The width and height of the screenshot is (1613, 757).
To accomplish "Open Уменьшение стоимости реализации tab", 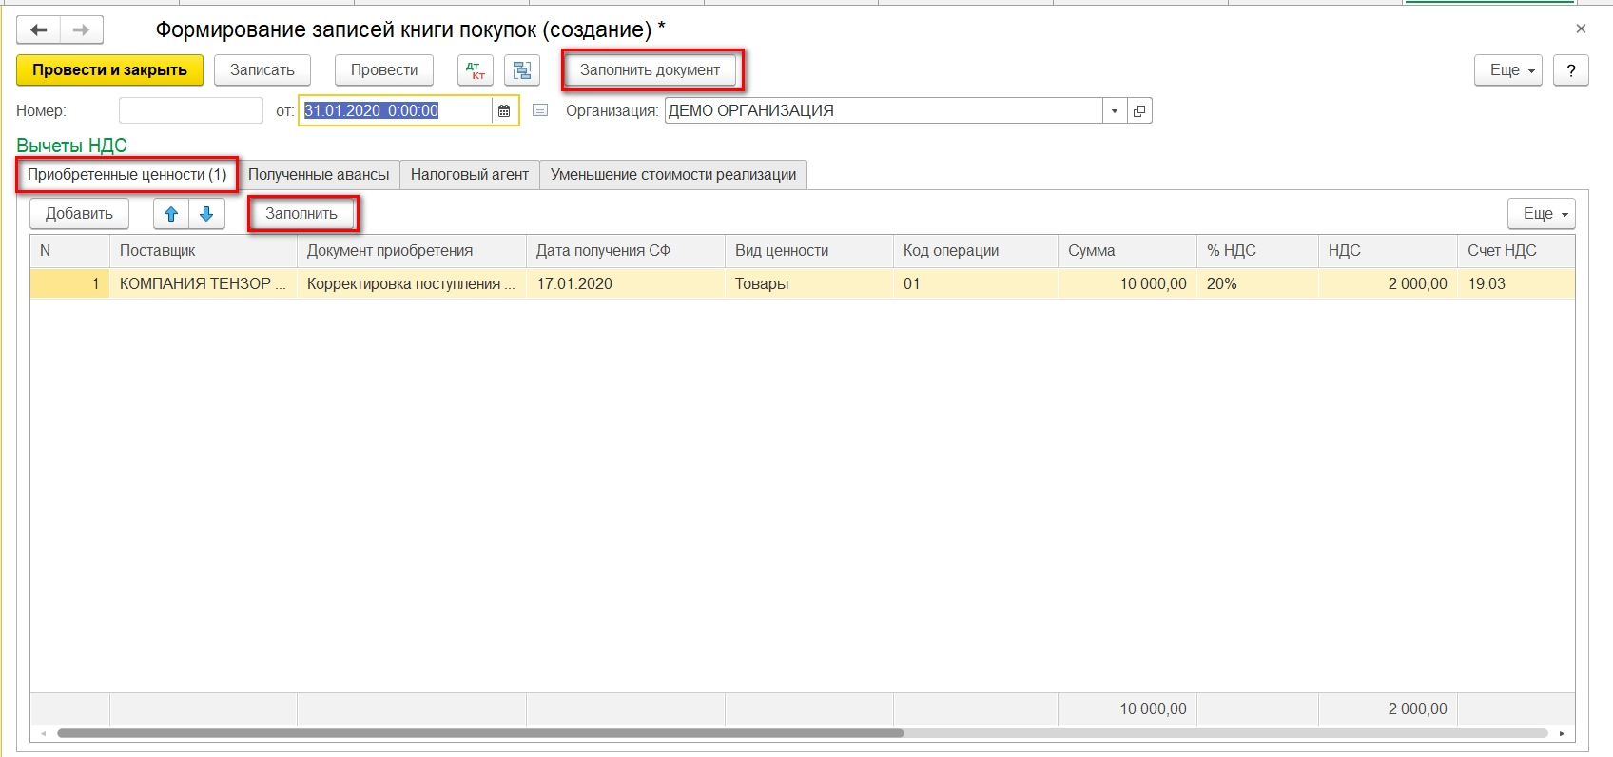I will click(x=672, y=175).
